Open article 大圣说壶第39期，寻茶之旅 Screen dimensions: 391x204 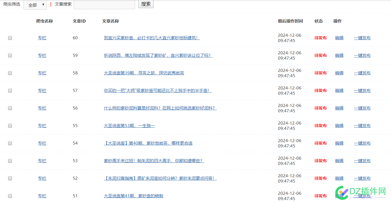point(144,73)
